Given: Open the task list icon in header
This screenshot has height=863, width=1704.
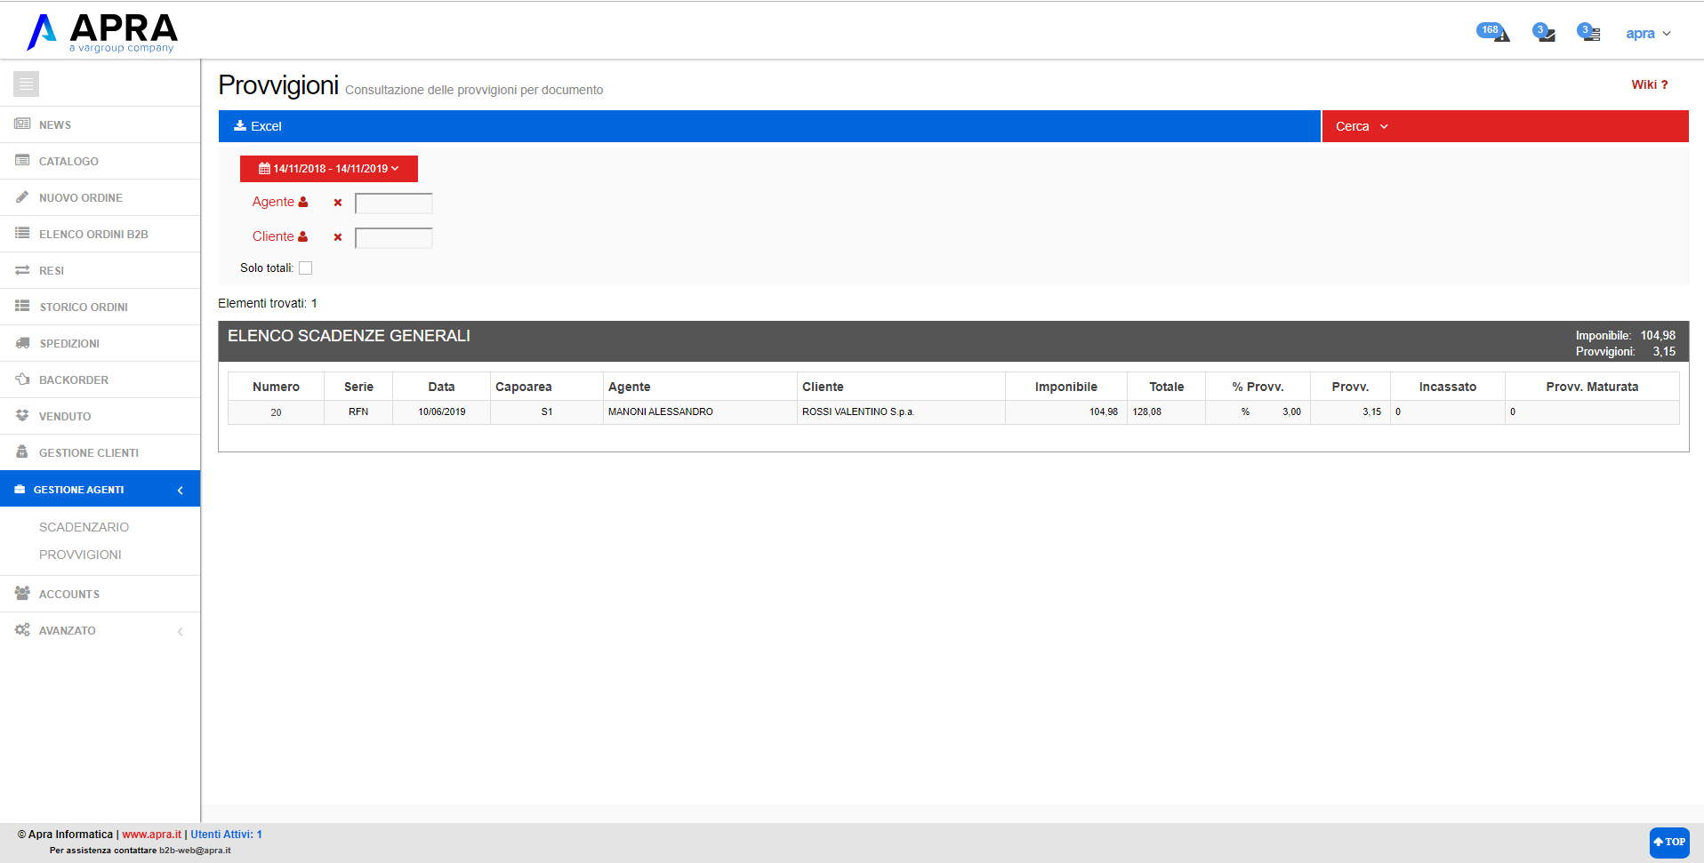Looking at the screenshot, I should click(x=1589, y=33).
